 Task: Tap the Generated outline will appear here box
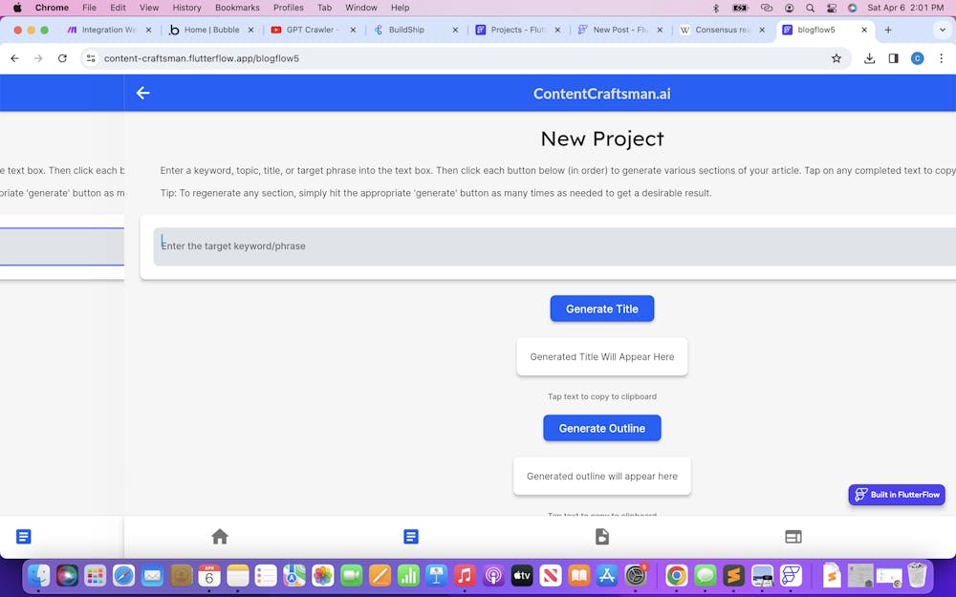coord(601,477)
